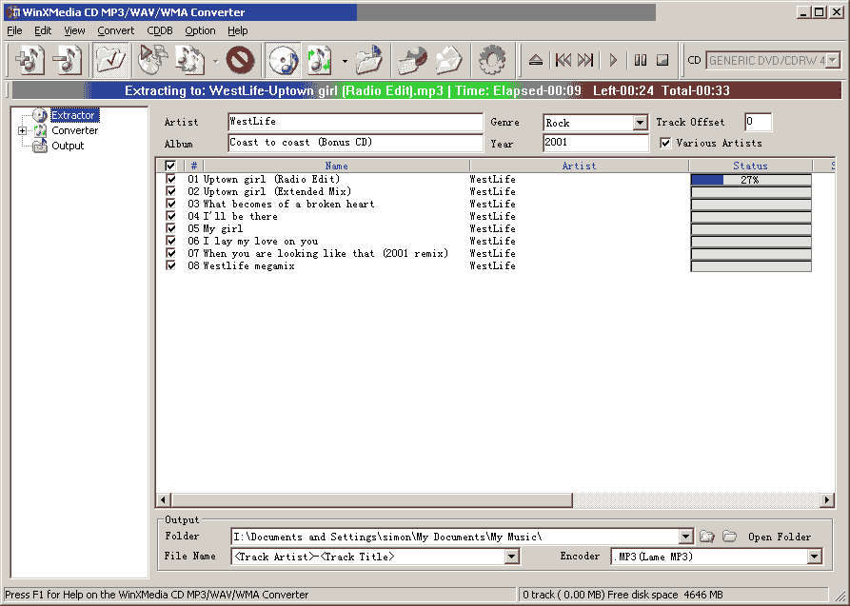Open the Convert menu
This screenshot has height=606, width=850.
coord(116,30)
